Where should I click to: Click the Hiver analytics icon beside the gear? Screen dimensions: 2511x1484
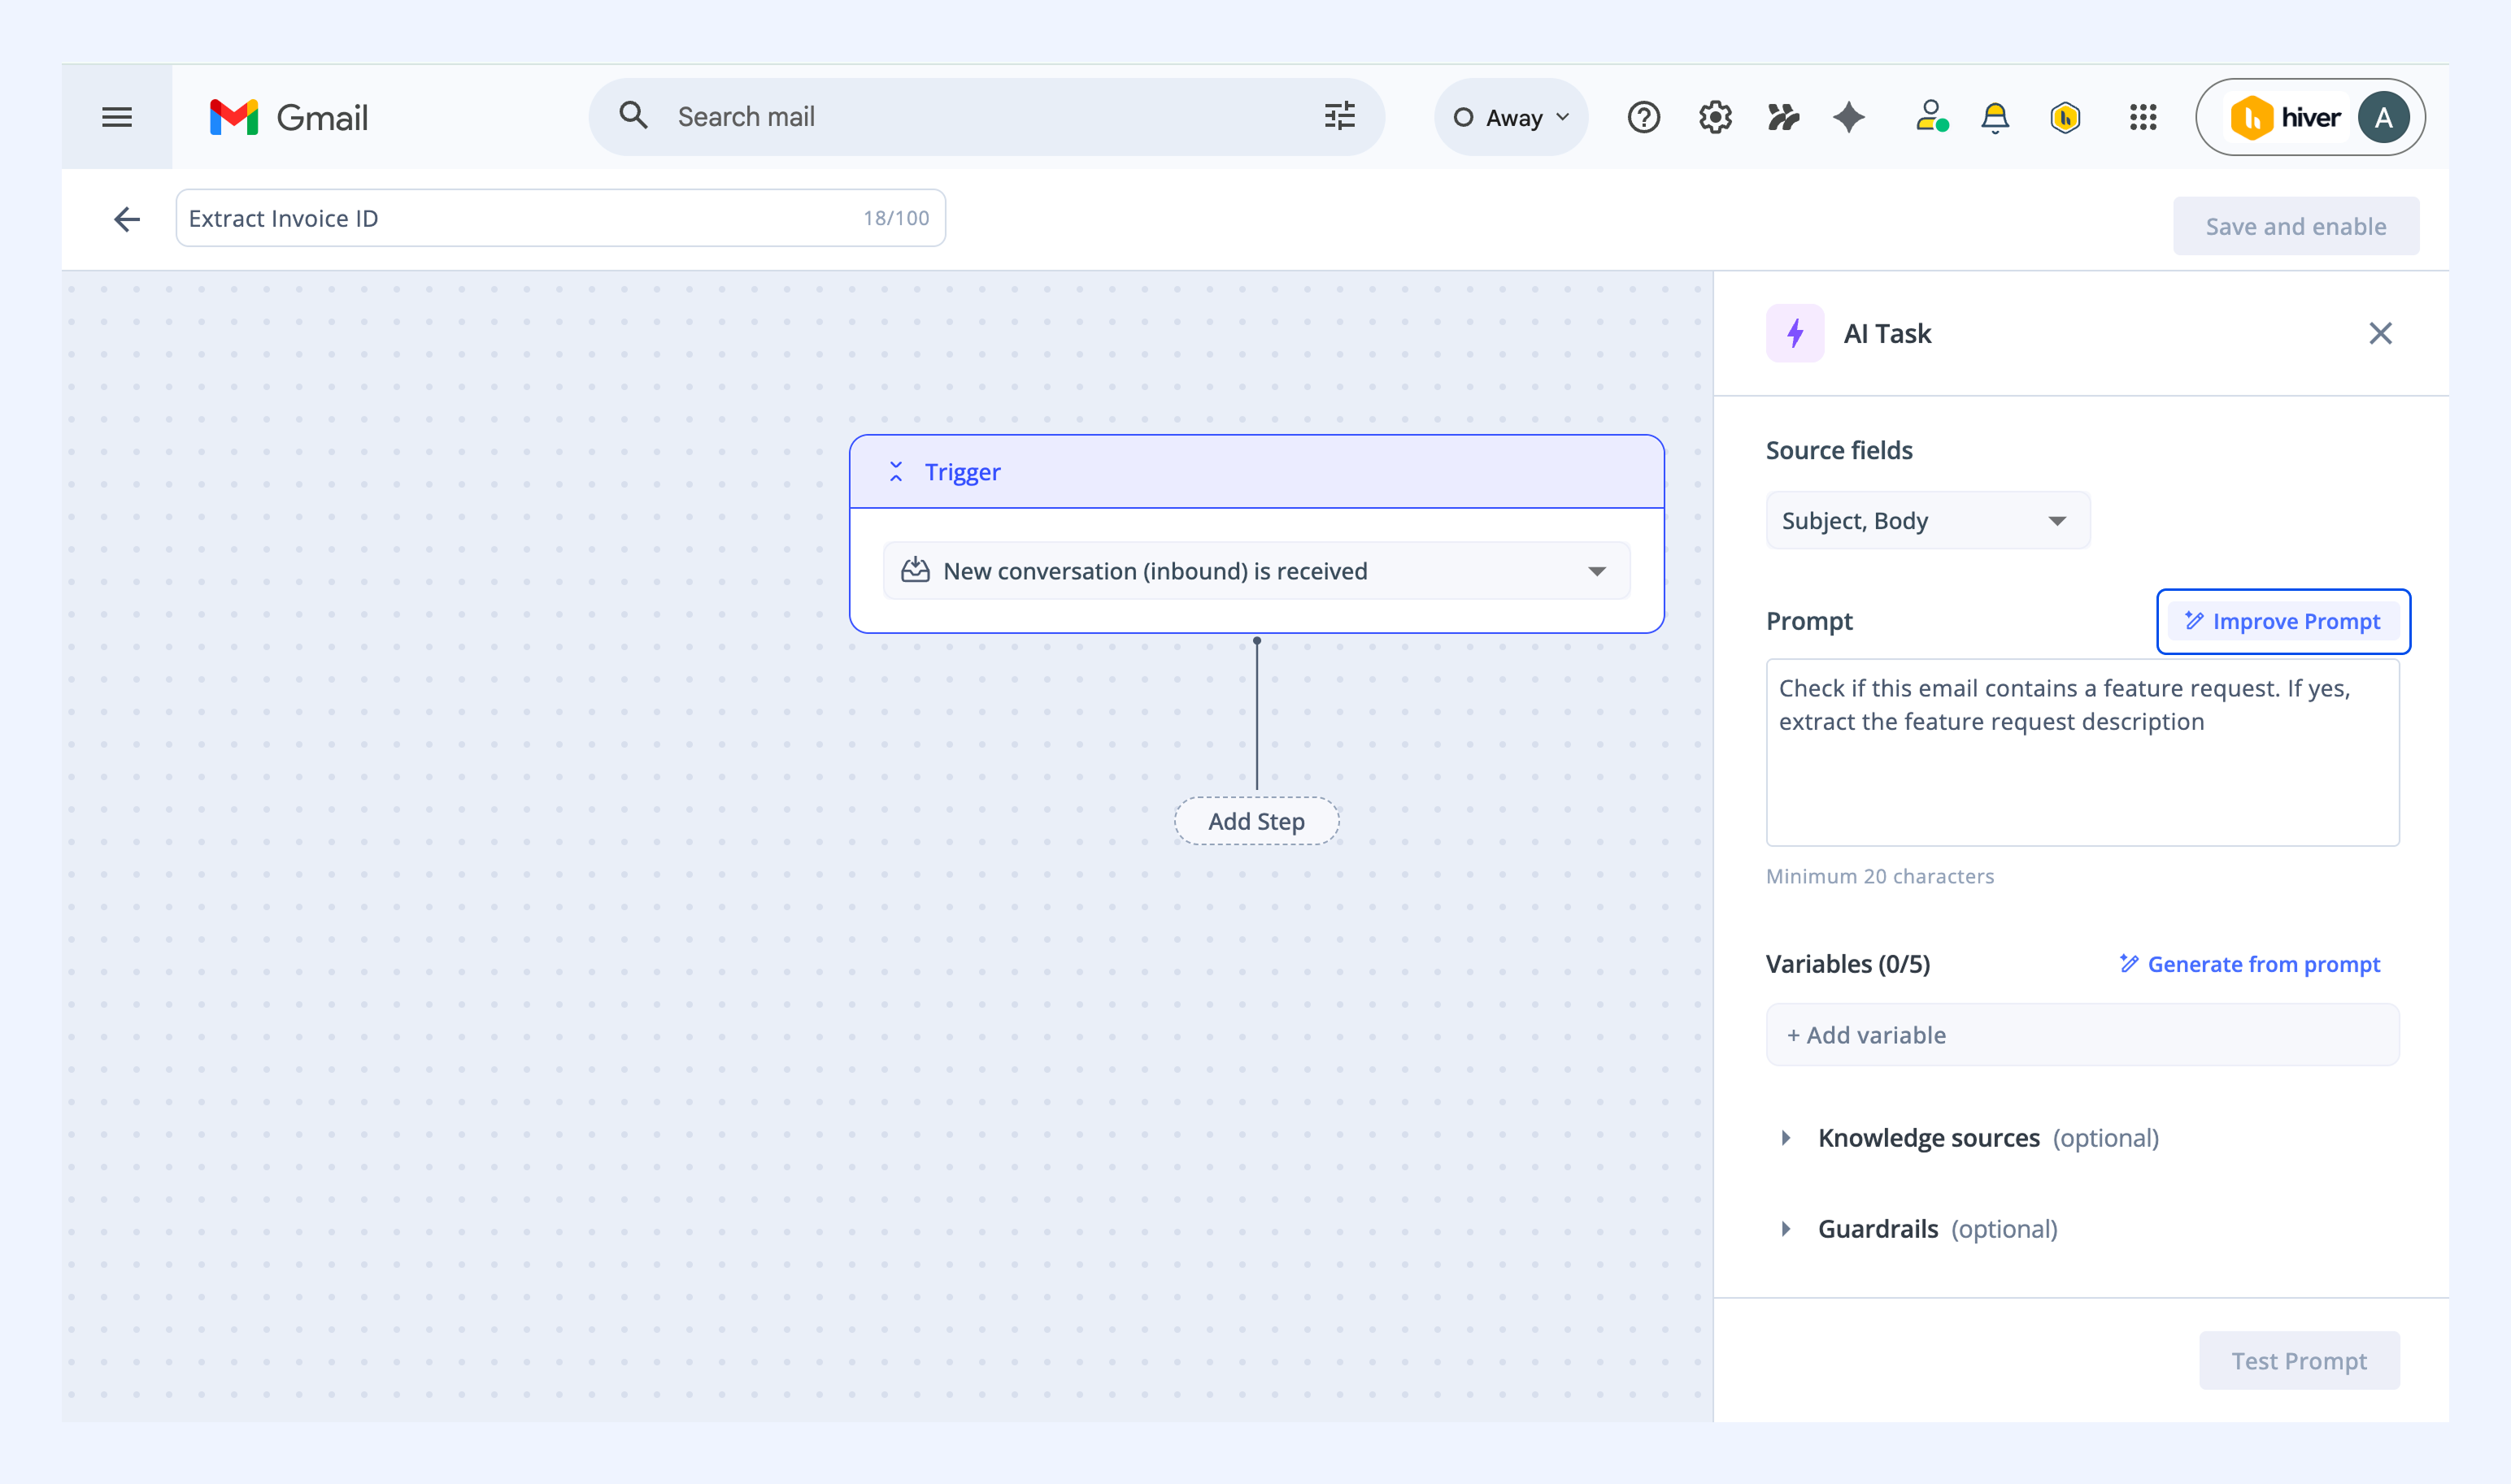coord(1782,117)
